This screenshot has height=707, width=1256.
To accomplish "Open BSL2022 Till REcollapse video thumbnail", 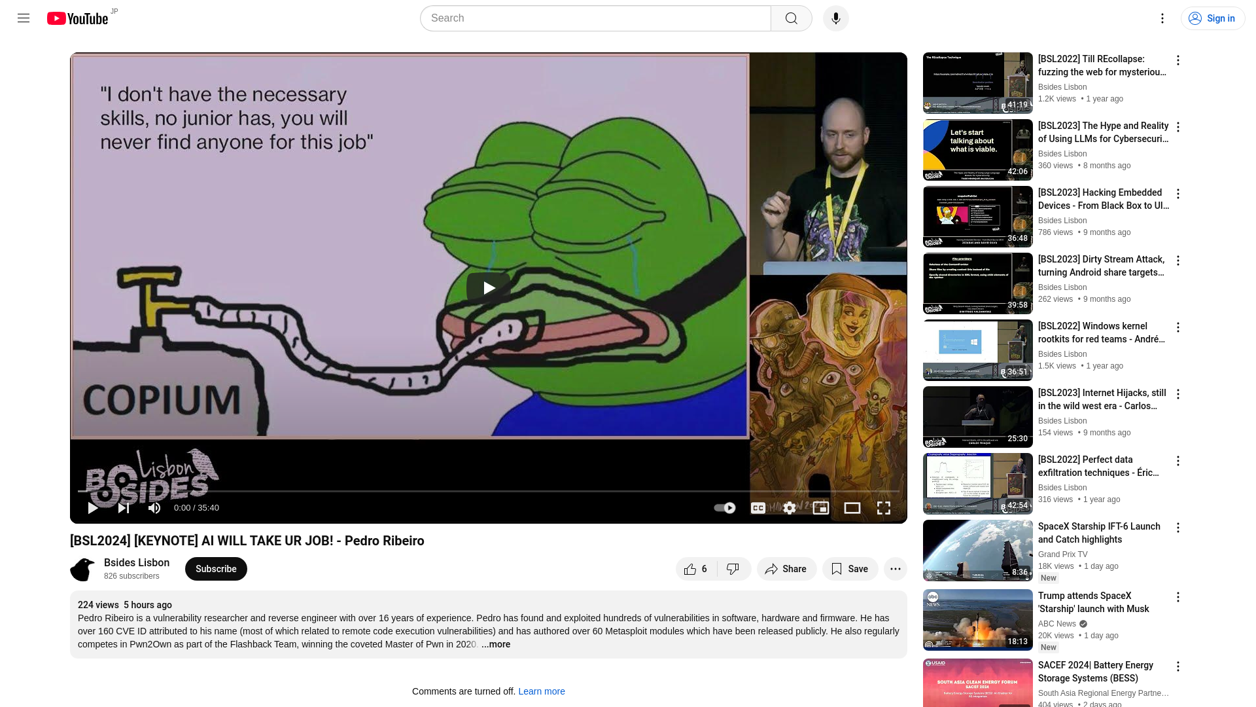I will click(x=977, y=83).
